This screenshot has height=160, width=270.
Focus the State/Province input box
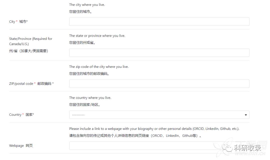coord(159,53)
